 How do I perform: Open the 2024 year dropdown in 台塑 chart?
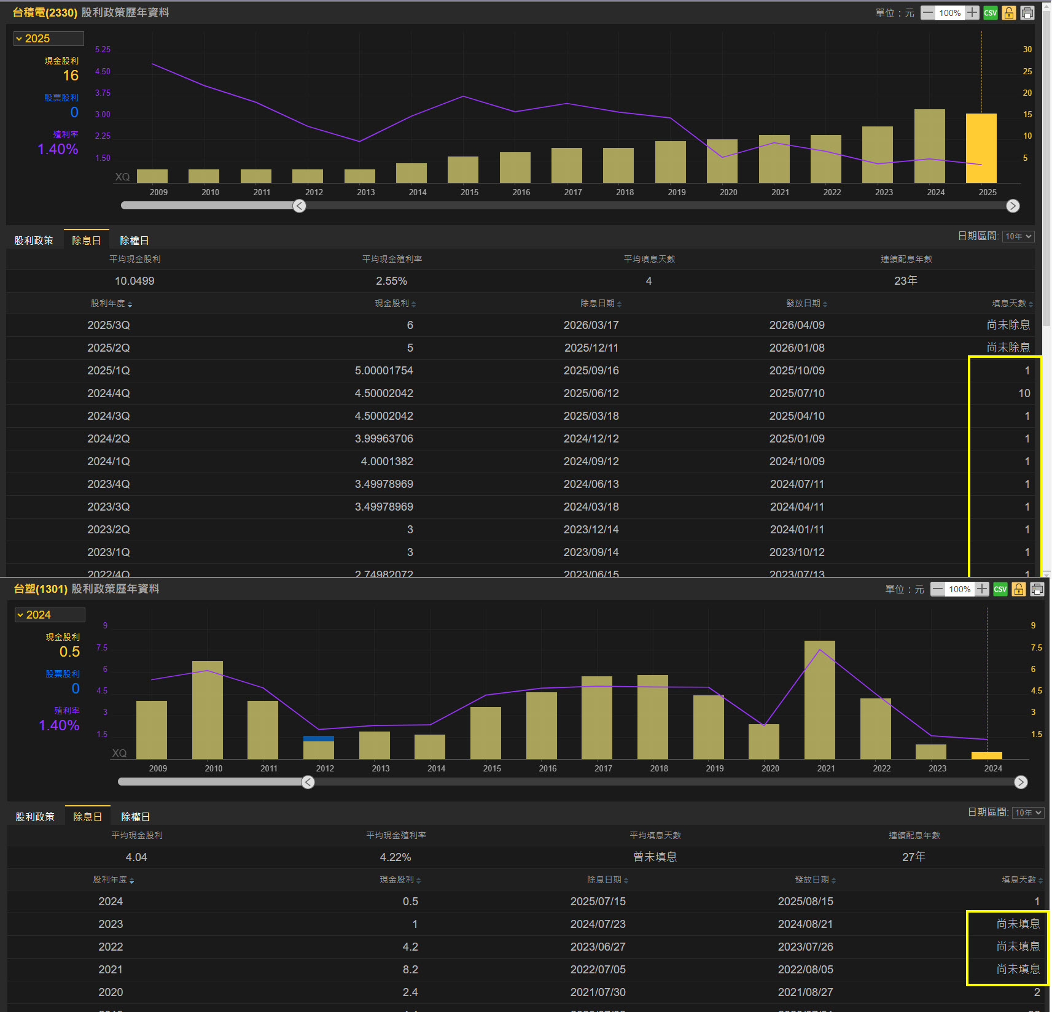[x=50, y=615]
